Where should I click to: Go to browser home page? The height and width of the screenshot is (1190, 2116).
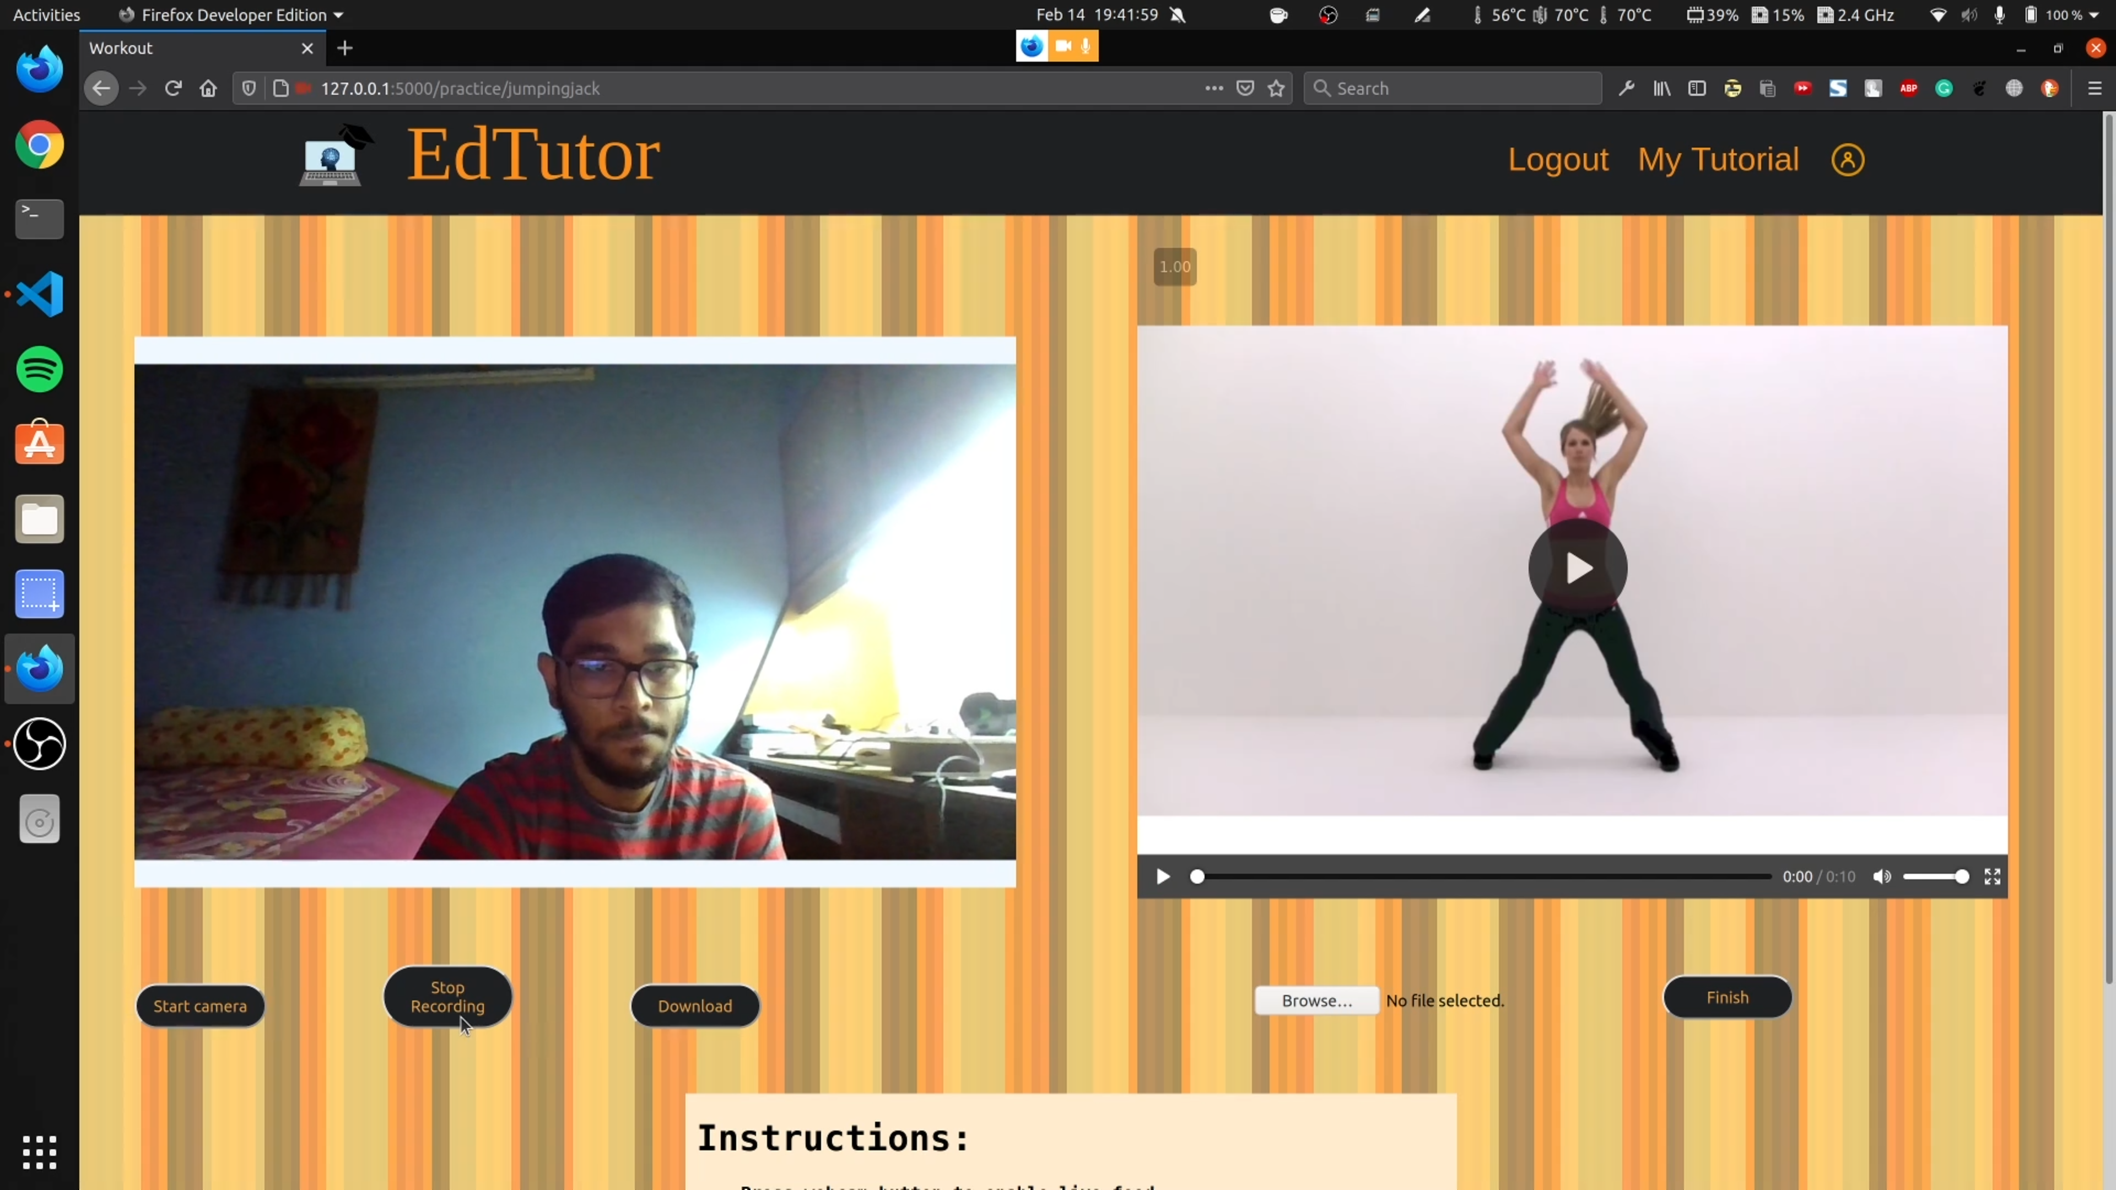209,89
